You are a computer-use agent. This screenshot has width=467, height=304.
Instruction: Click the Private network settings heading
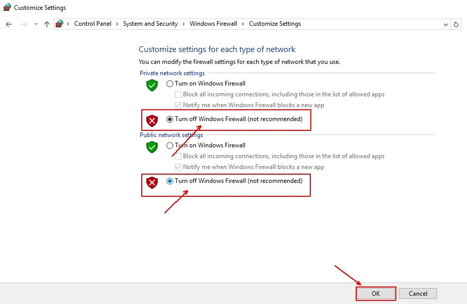tap(172, 73)
